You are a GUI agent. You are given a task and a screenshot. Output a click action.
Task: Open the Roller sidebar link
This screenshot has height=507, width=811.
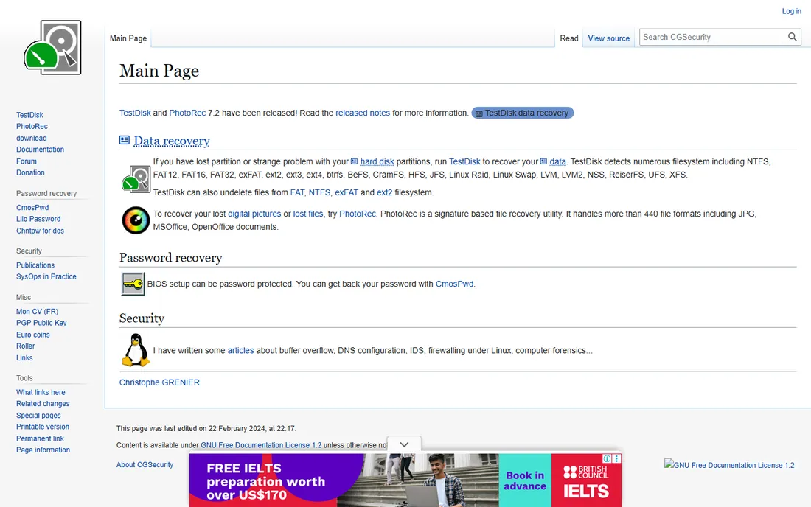(x=25, y=346)
